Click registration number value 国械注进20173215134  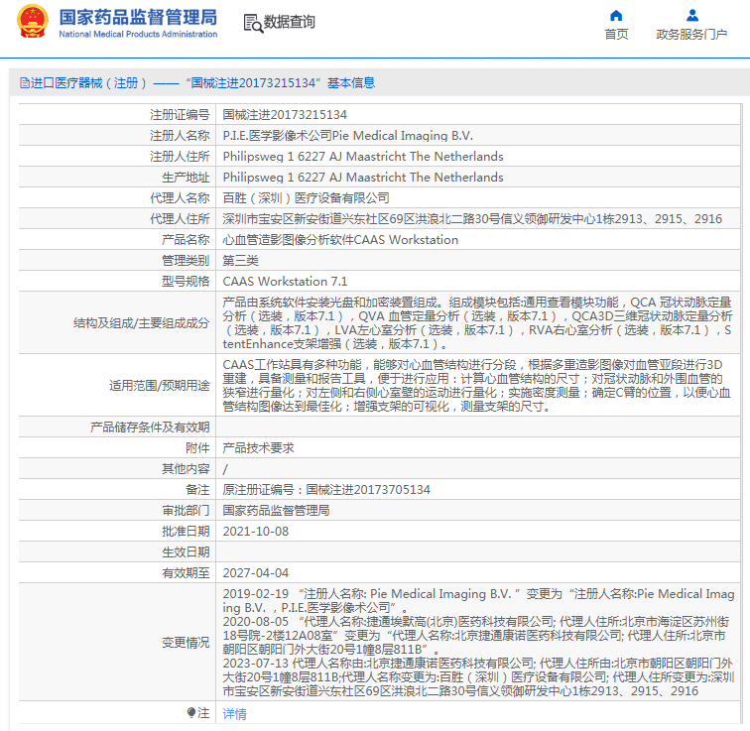point(285,115)
